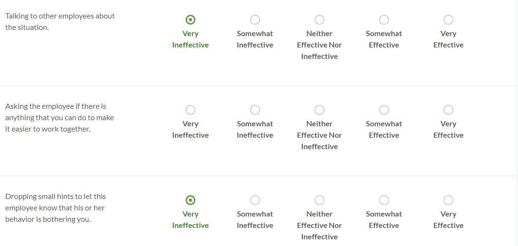
Task: Click the 'Talking to other employees' statement text
Action: 60,21
